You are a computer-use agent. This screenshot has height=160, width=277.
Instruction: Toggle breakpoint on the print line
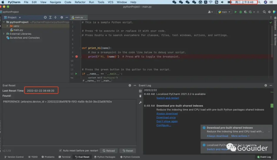pos(76,57)
